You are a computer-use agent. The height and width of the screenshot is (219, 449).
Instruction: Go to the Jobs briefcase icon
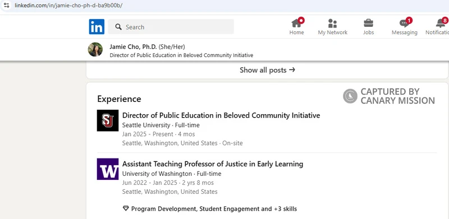(368, 23)
